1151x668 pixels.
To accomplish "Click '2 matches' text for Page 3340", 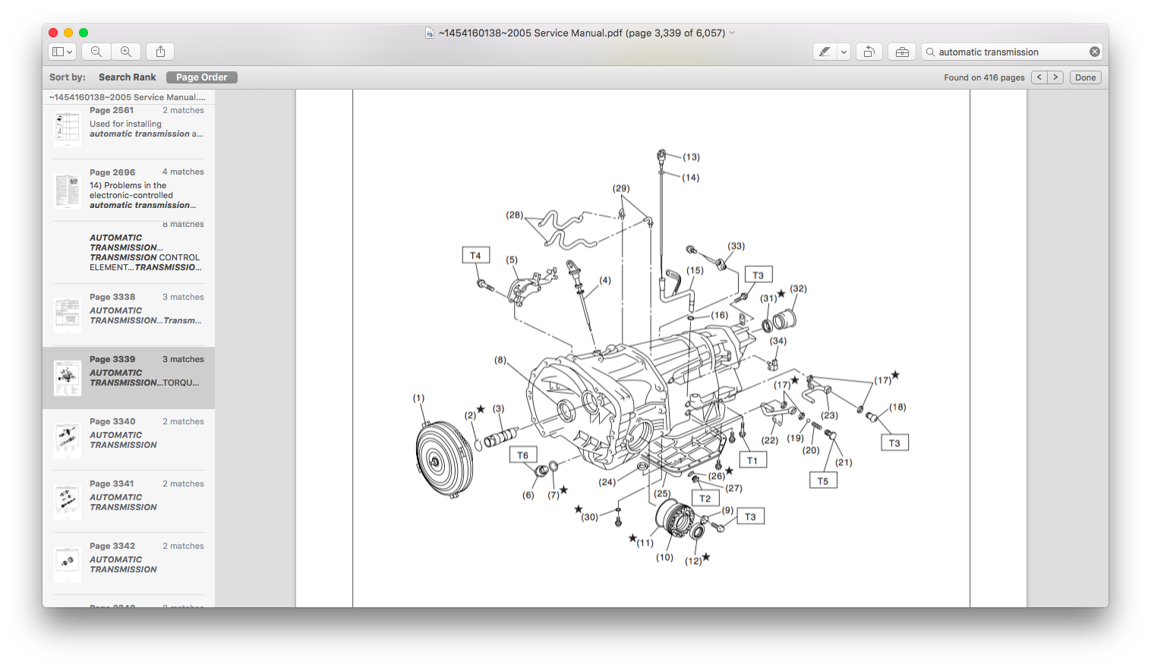I will (x=183, y=421).
